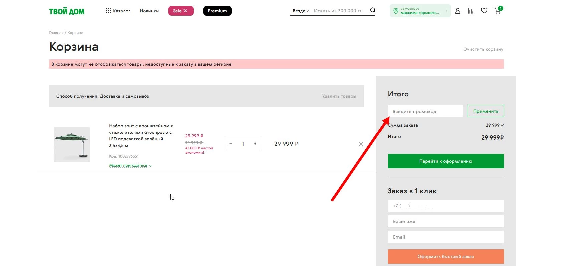Open favorites via heart icon
The image size is (576, 266).
(484, 11)
